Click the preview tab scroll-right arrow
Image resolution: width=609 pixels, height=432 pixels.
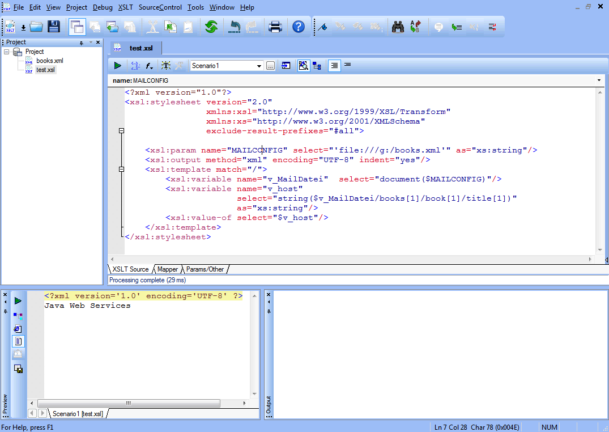(x=42, y=413)
